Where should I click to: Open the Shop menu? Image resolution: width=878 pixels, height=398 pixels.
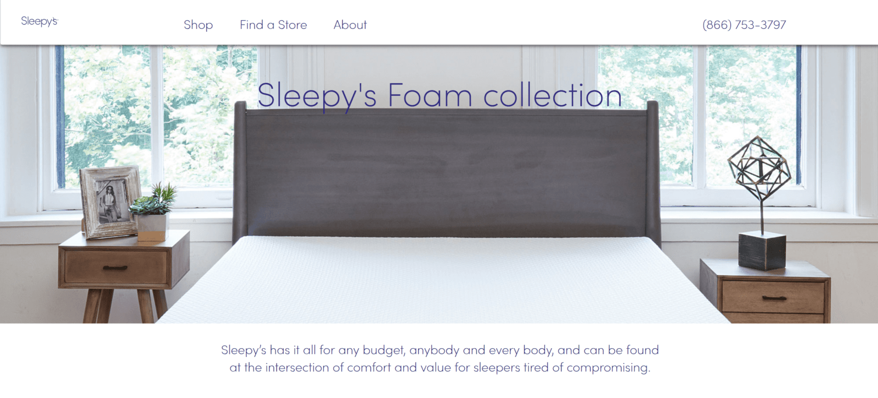(x=198, y=25)
